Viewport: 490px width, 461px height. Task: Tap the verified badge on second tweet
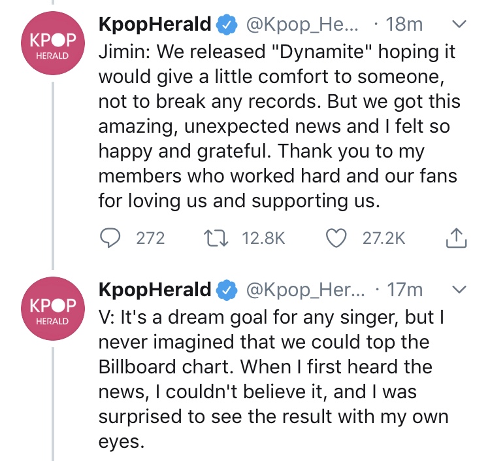[x=227, y=290]
